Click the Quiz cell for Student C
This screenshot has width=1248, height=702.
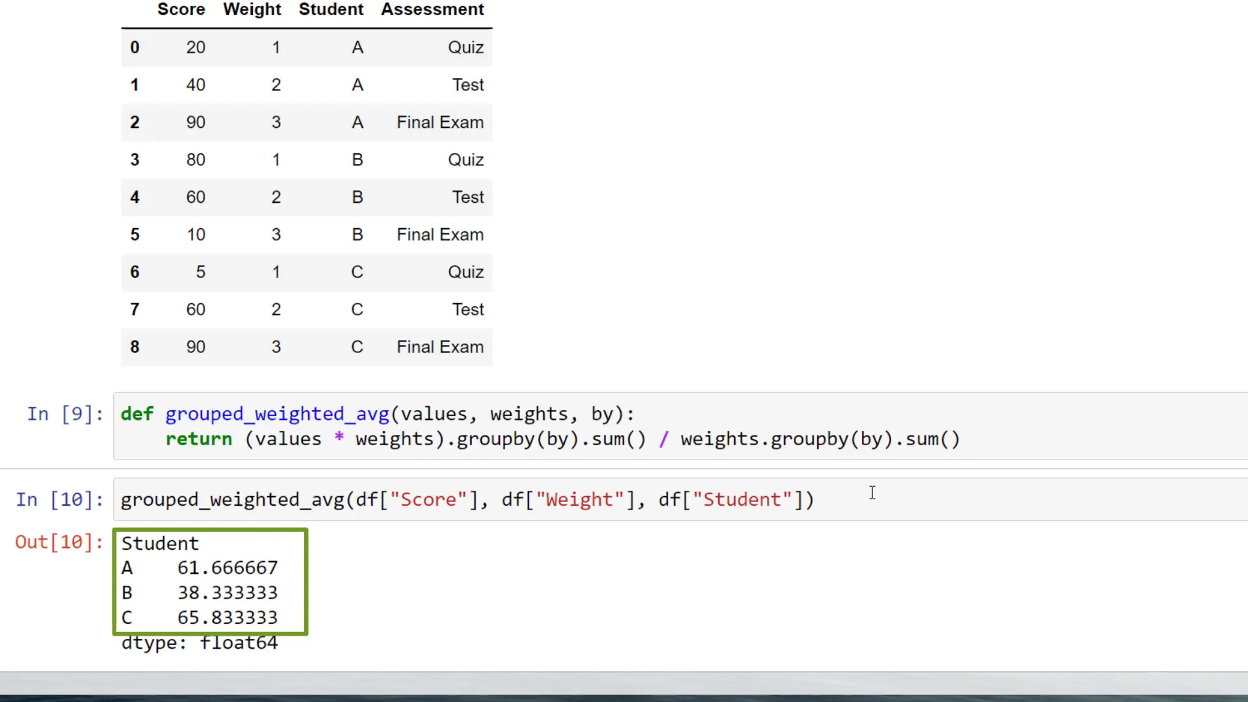pyautogui.click(x=465, y=272)
